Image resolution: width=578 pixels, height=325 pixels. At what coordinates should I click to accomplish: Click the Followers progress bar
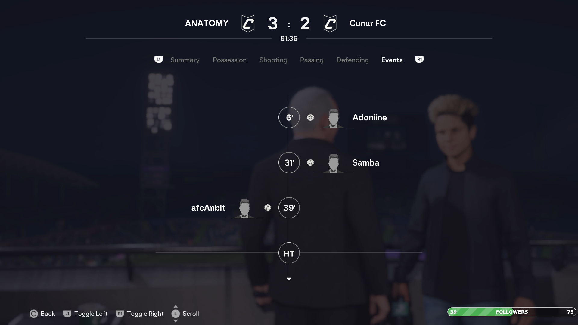point(512,312)
